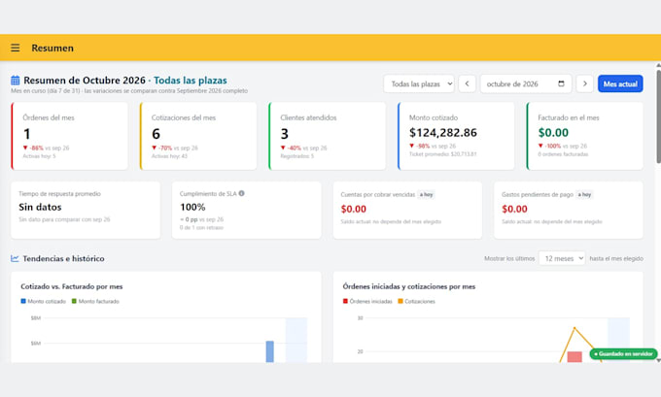
Task: Click the Cumplimiento de SLA 100% value
Action: 192,207
